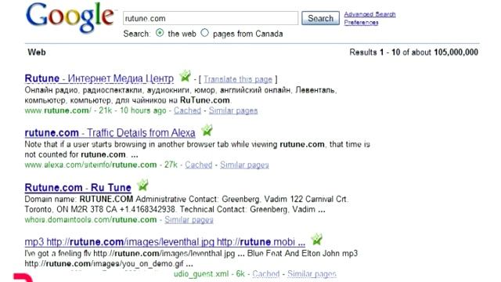Image resolution: width=501 pixels, height=282 pixels.
Task: Click snippet starting 'Онлайн радио, радиоспектакли'
Action: pyautogui.click(x=181, y=95)
